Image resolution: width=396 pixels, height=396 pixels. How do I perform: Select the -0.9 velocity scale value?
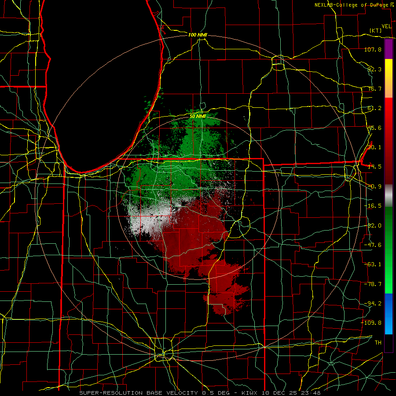coord(374,187)
